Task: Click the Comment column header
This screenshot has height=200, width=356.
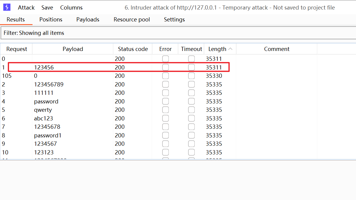Action: click(276, 49)
